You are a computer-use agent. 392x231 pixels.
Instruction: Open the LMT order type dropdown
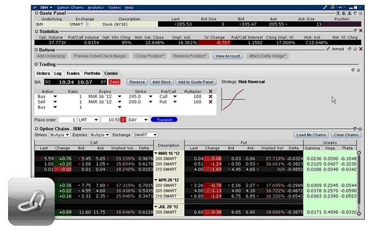pos(89,120)
